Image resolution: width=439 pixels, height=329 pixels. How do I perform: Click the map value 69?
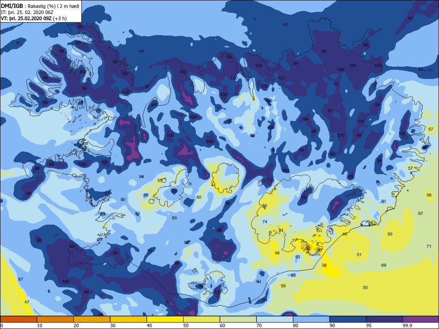[x=384, y=265]
